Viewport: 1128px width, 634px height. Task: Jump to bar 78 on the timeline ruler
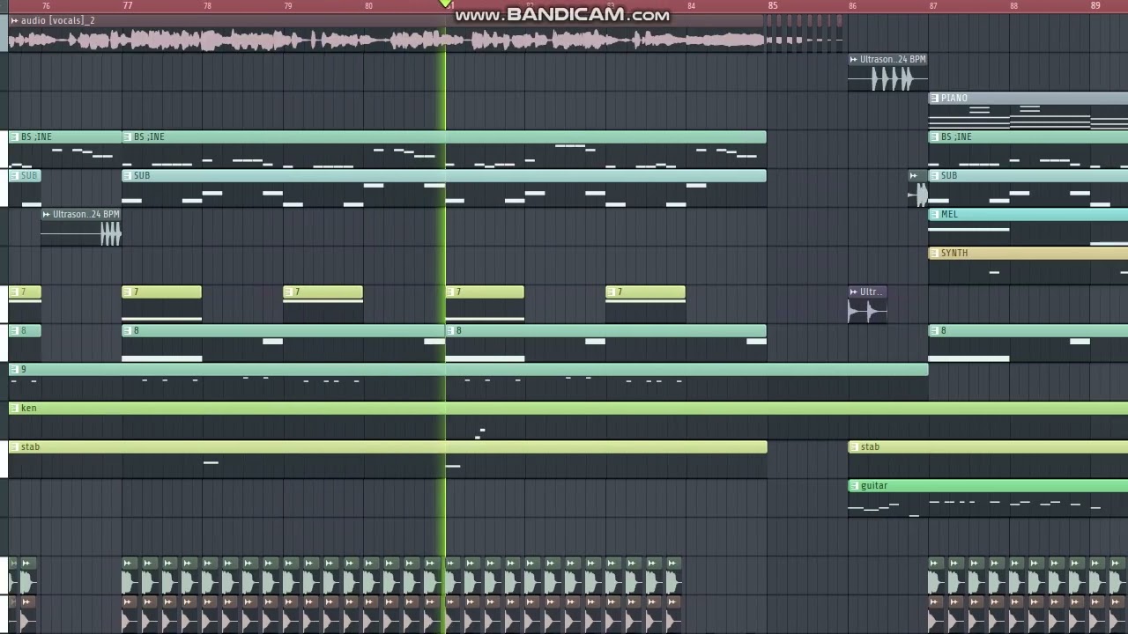[207, 5]
